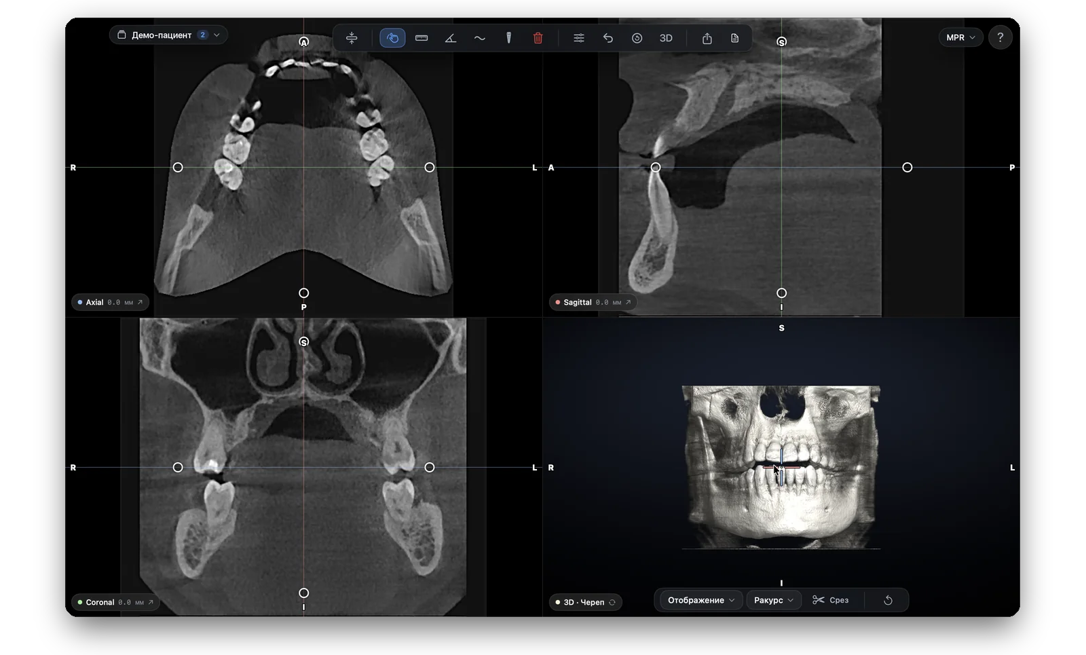Click the Axial view label
Viewport: 1086px width, 655px height.
94,302
